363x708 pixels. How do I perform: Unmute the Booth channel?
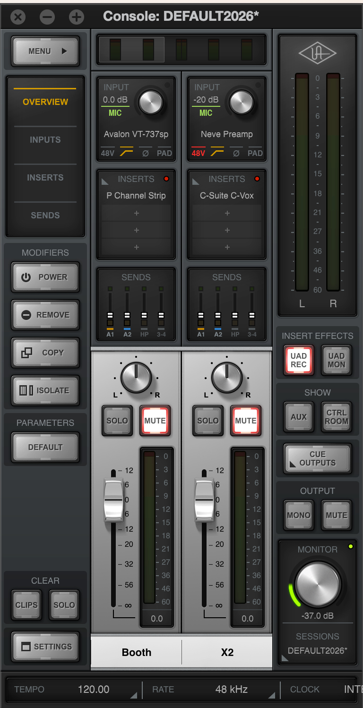click(x=155, y=421)
